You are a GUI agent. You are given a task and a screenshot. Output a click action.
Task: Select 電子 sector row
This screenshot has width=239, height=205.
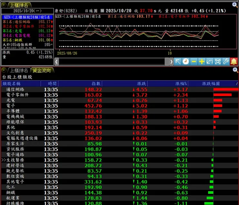[119, 106]
